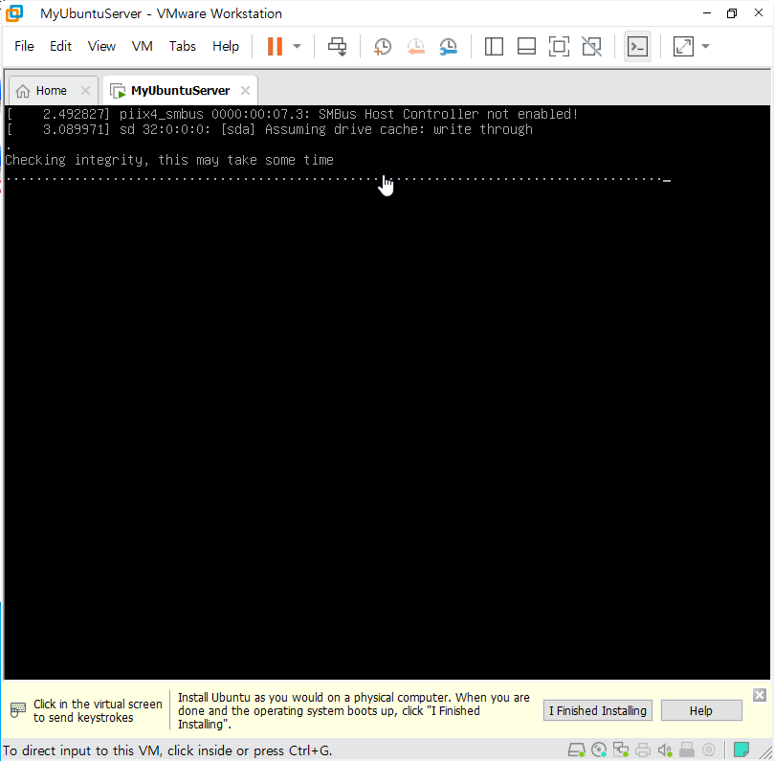Open the Edit menu
Screen dimensions: 774x761
(60, 46)
